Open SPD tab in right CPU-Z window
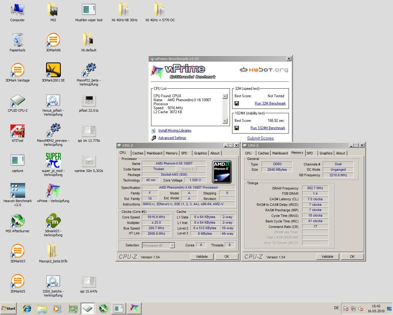Screen dimensions: 393x315 310,153
